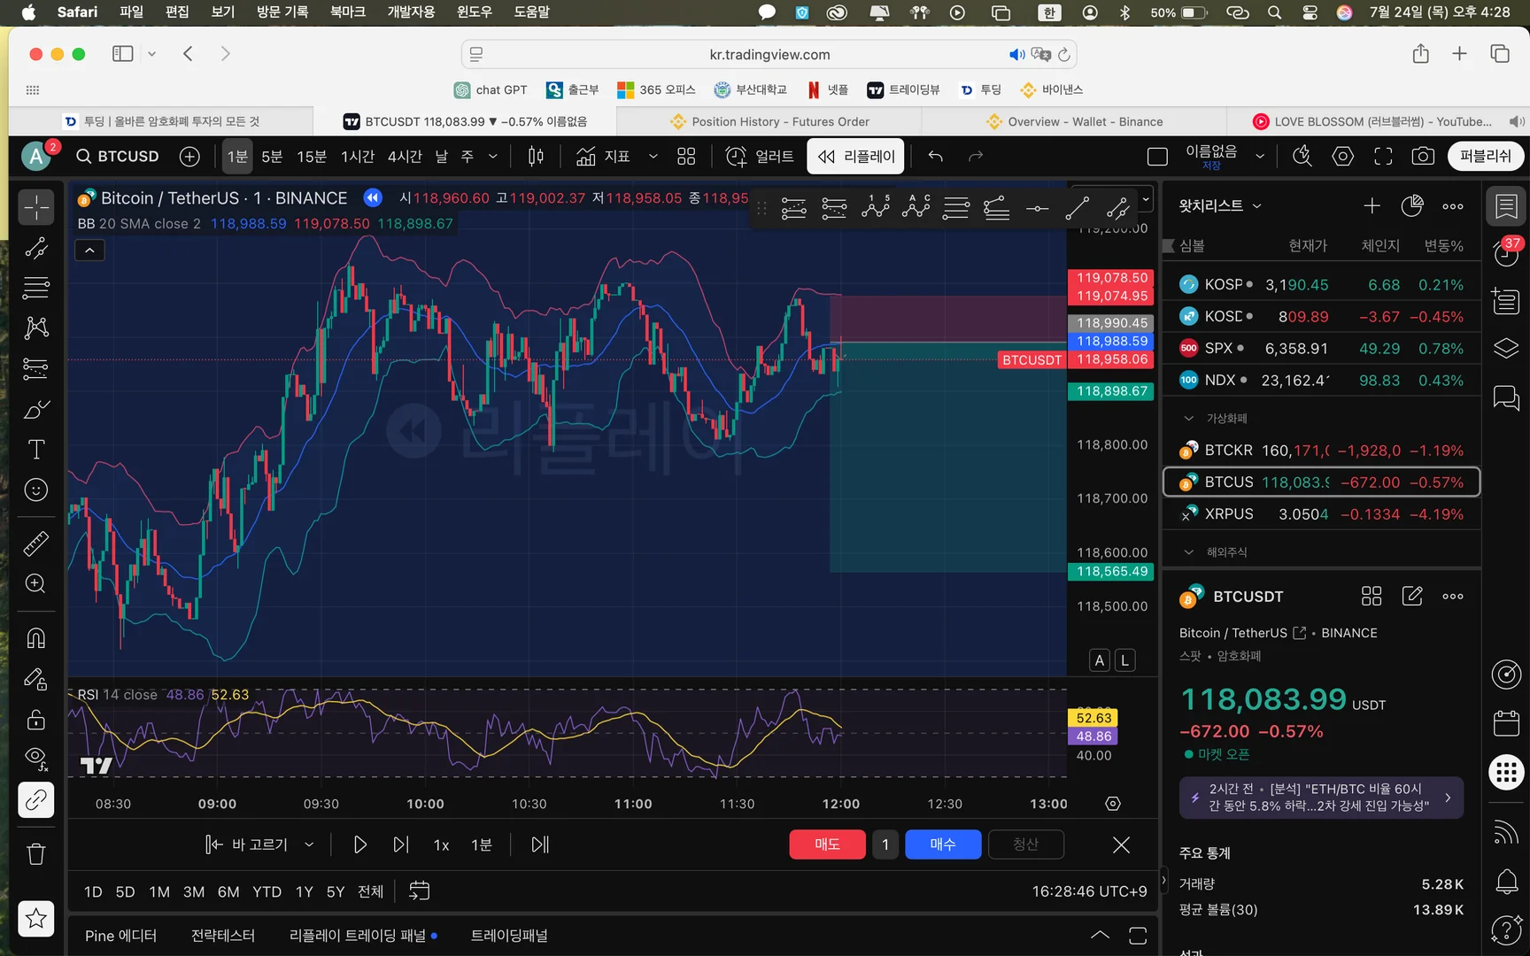The width and height of the screenshot is (1530, 956).
Task: Open the calendar panel in right sidebar
Action: [x=1506, y=723]
